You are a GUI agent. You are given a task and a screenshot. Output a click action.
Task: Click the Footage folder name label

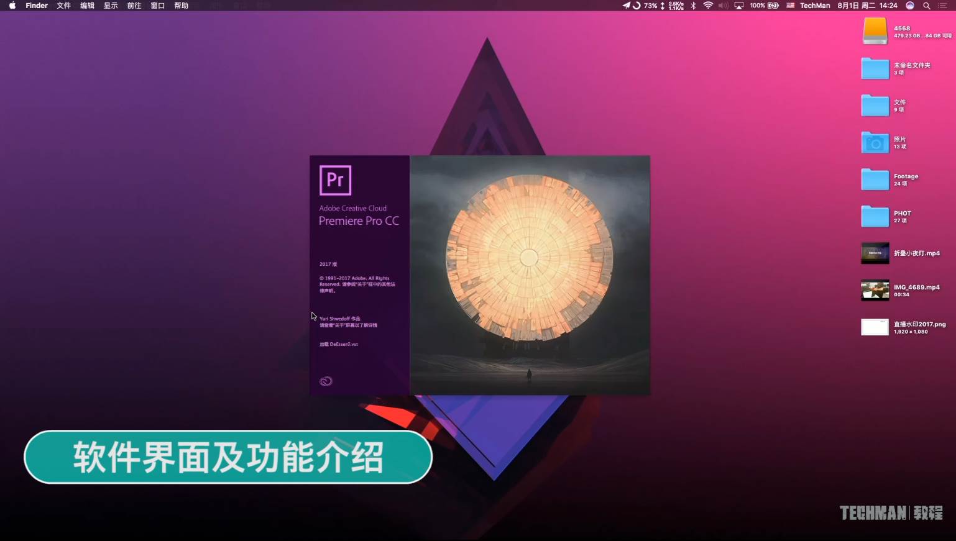tap(906, 176)
